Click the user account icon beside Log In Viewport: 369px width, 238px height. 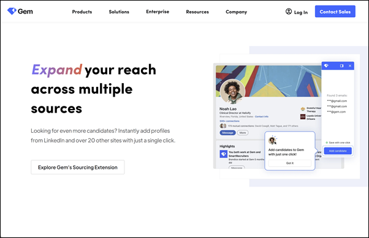289,11
